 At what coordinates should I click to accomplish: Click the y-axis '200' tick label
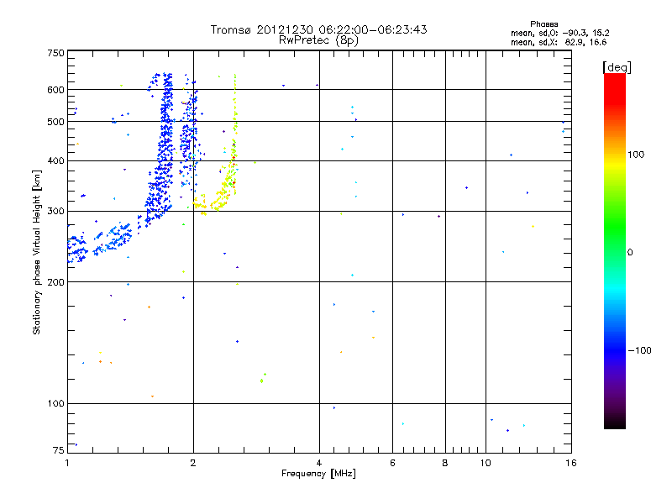pos(55,282)
